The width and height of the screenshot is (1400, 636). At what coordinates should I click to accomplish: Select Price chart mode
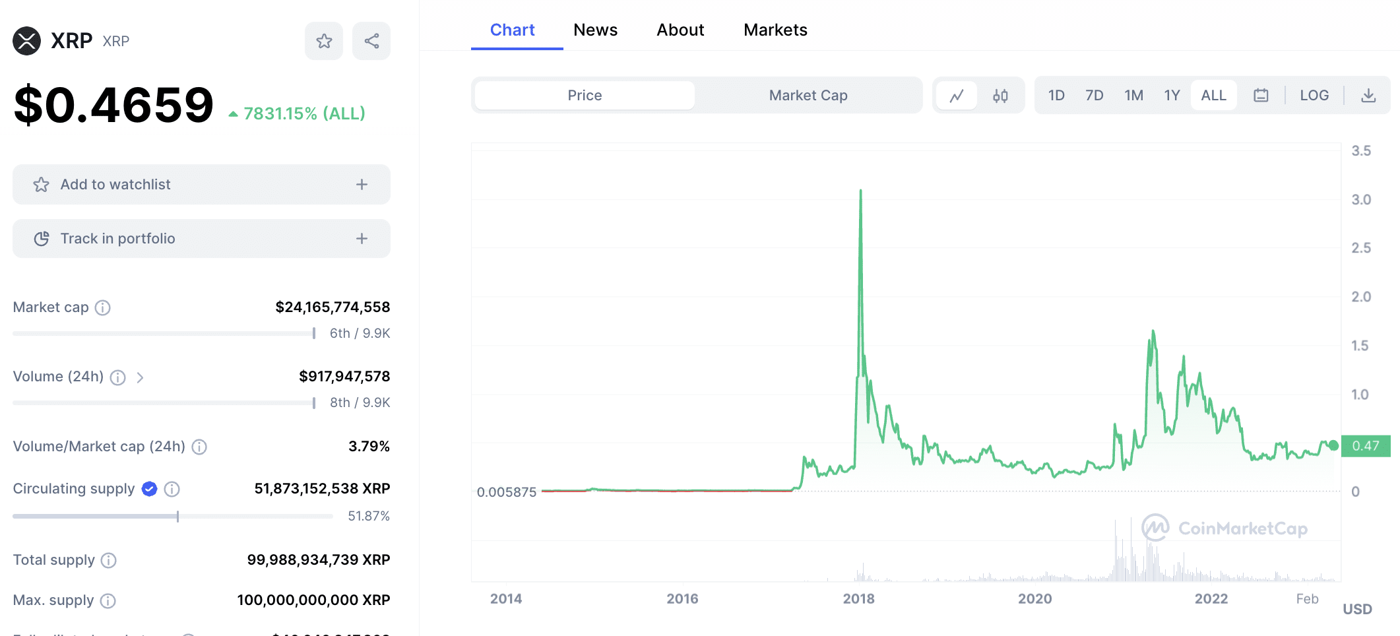pos(585,96)
